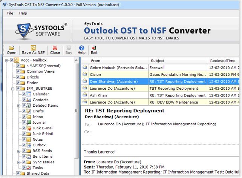This screenshot has width=242, height=178.
Task: Select the Calendar folder icon in tree
Action: tap(29, 94)
